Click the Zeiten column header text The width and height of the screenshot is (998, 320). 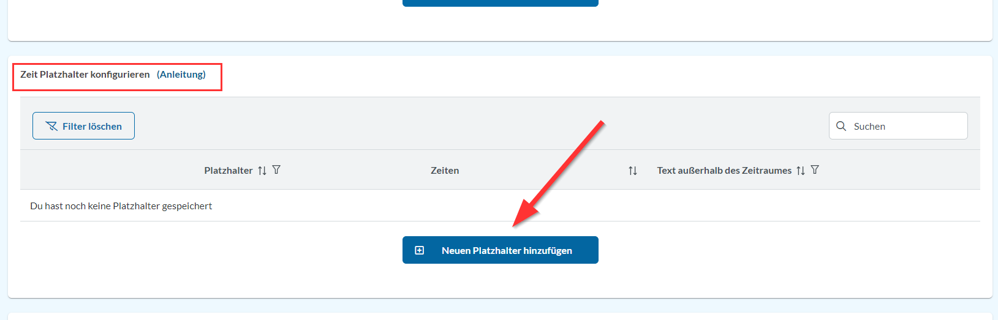pyautogui.click(x=445, y=171)
